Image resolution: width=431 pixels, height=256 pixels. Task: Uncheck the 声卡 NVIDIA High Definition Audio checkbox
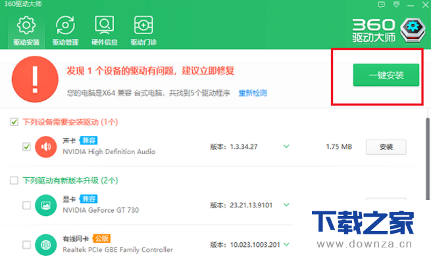point(27,146)
